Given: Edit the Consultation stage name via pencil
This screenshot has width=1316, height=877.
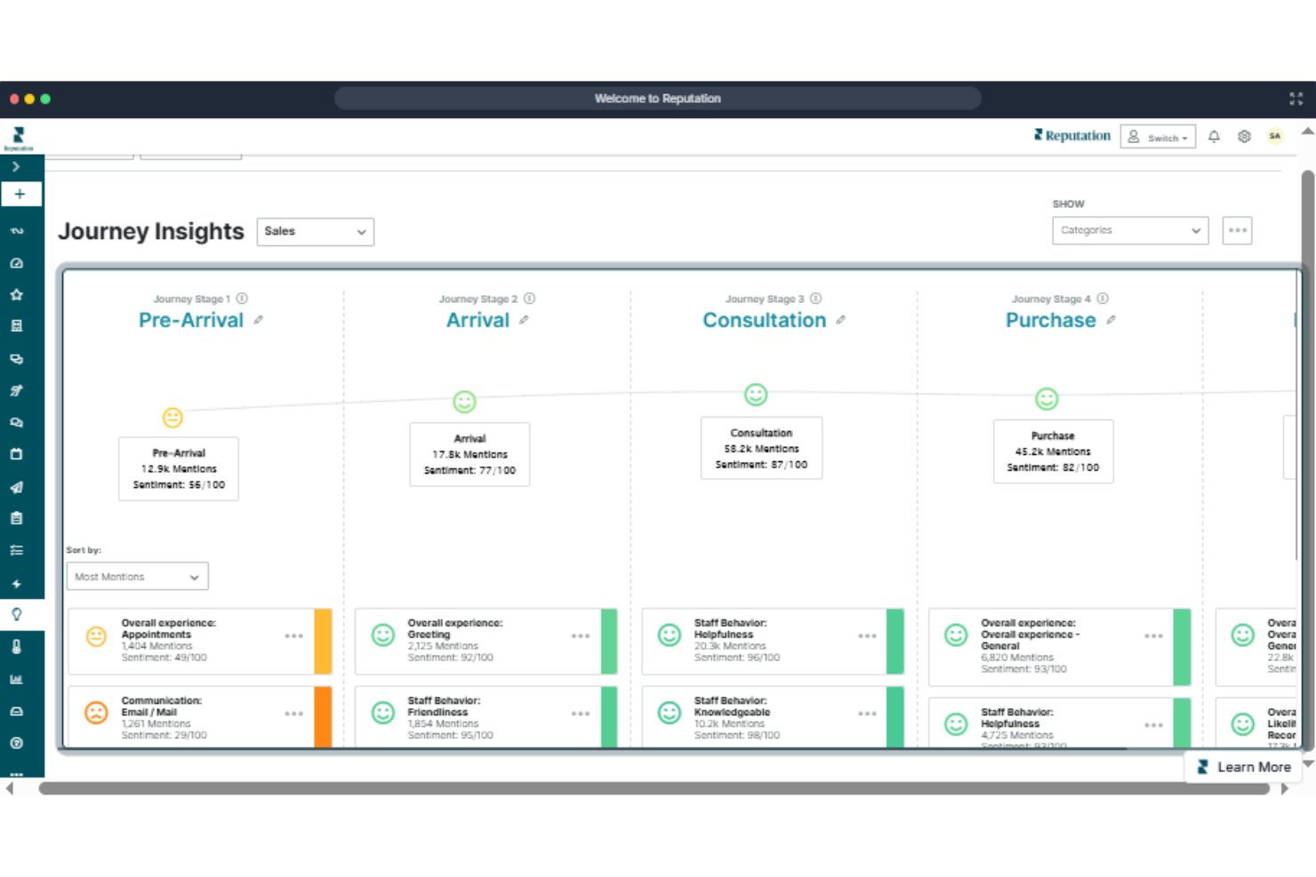Looking at the screenshot, I should click(840, 321).
